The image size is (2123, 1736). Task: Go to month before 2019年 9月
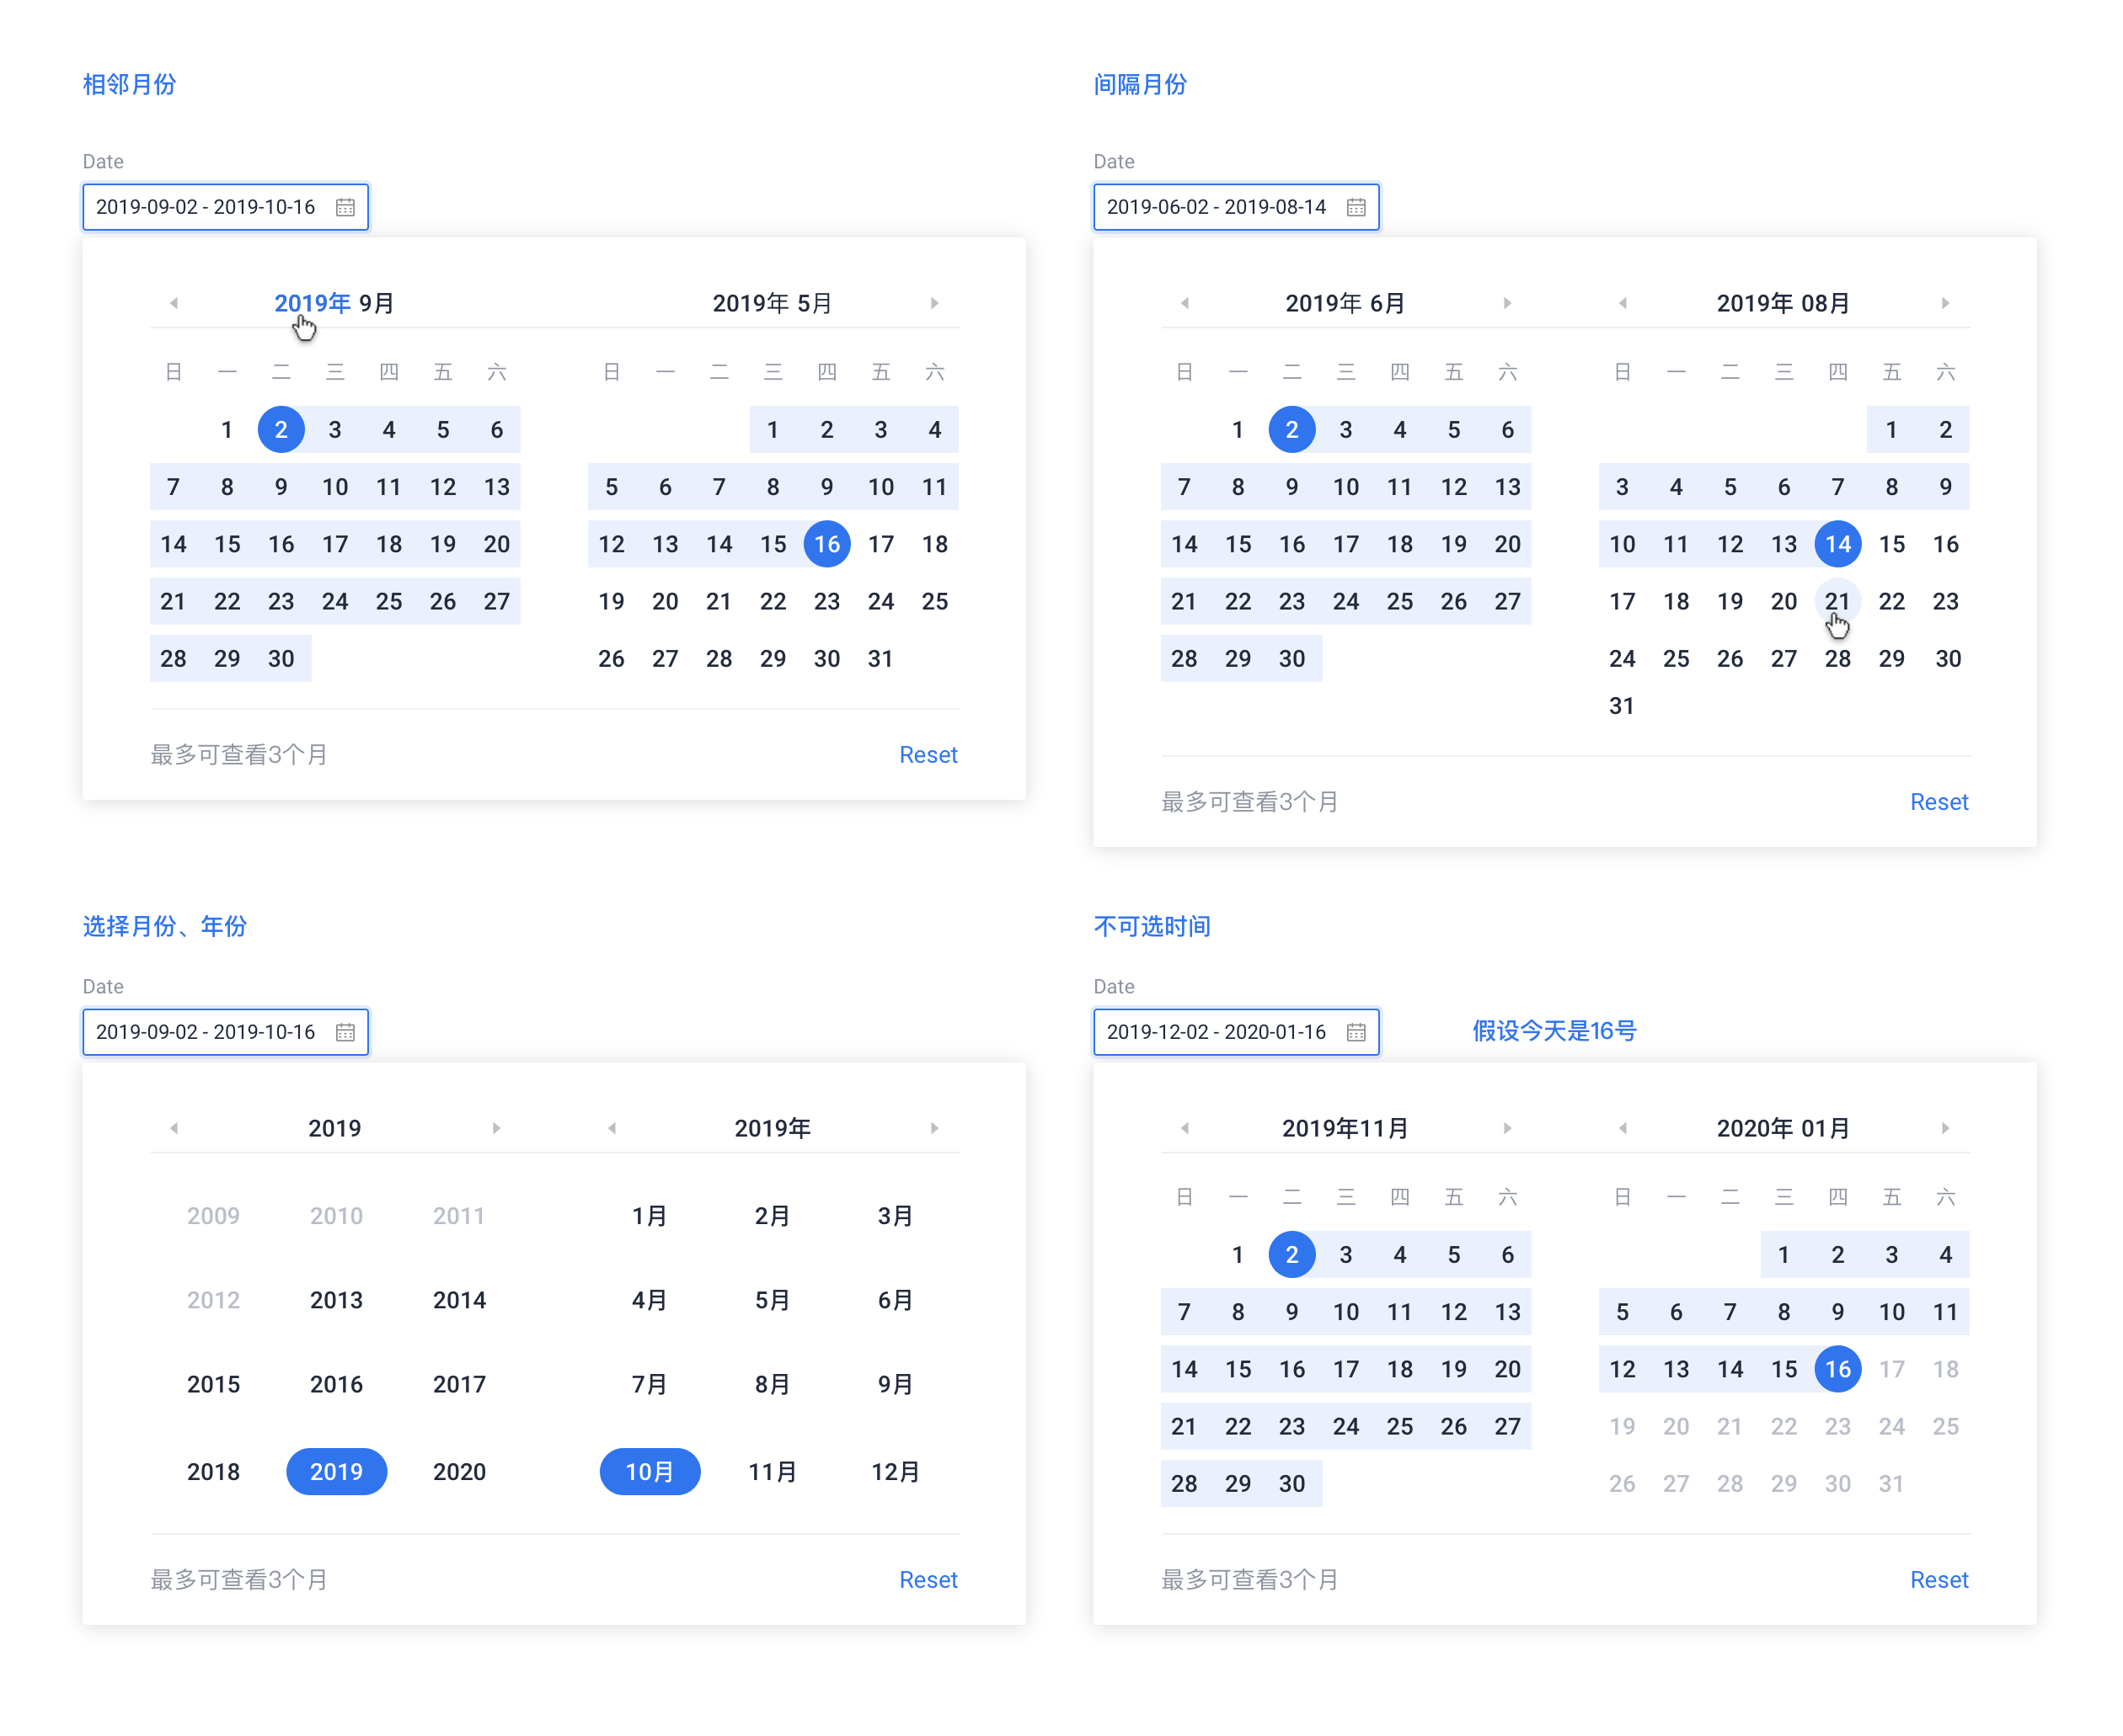click(174, 303)
